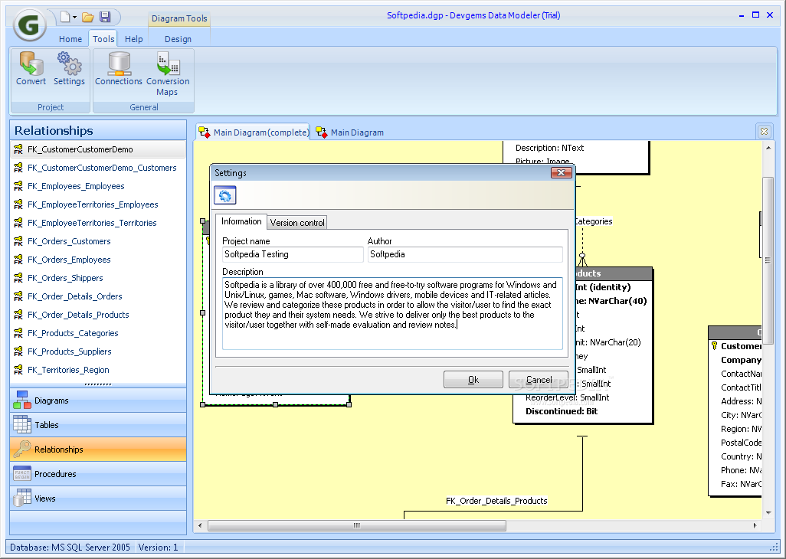Open the Procedures panel
Viewport: 786px width, 559px height.
[98, 474]
